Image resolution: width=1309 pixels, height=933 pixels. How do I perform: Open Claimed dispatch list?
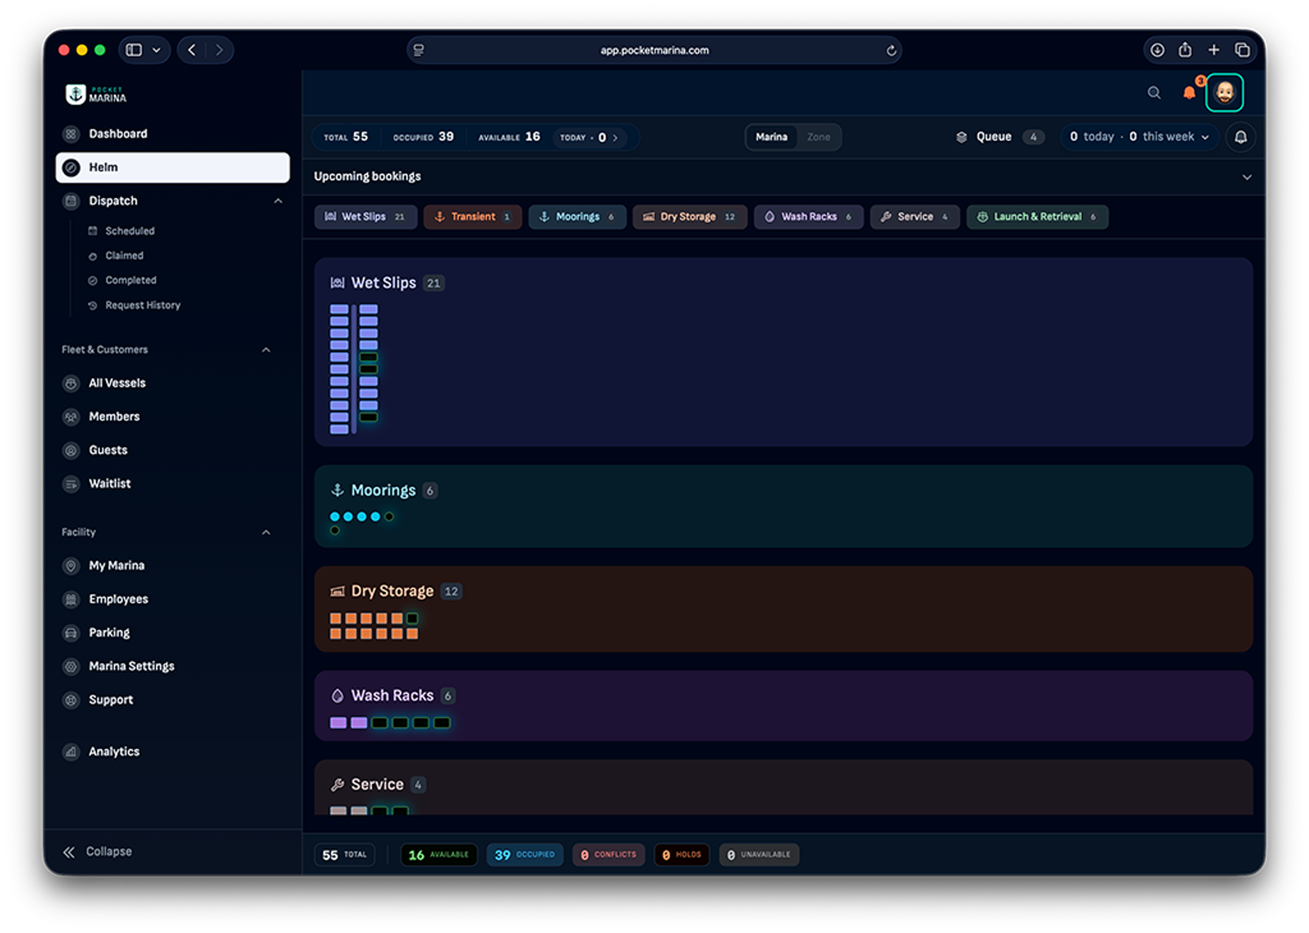pos(124,256)
